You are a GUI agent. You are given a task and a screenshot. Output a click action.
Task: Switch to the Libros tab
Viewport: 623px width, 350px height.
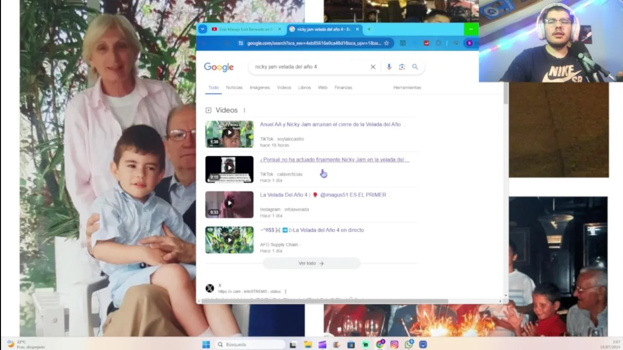pyautogui.click(x=305, y=87)
